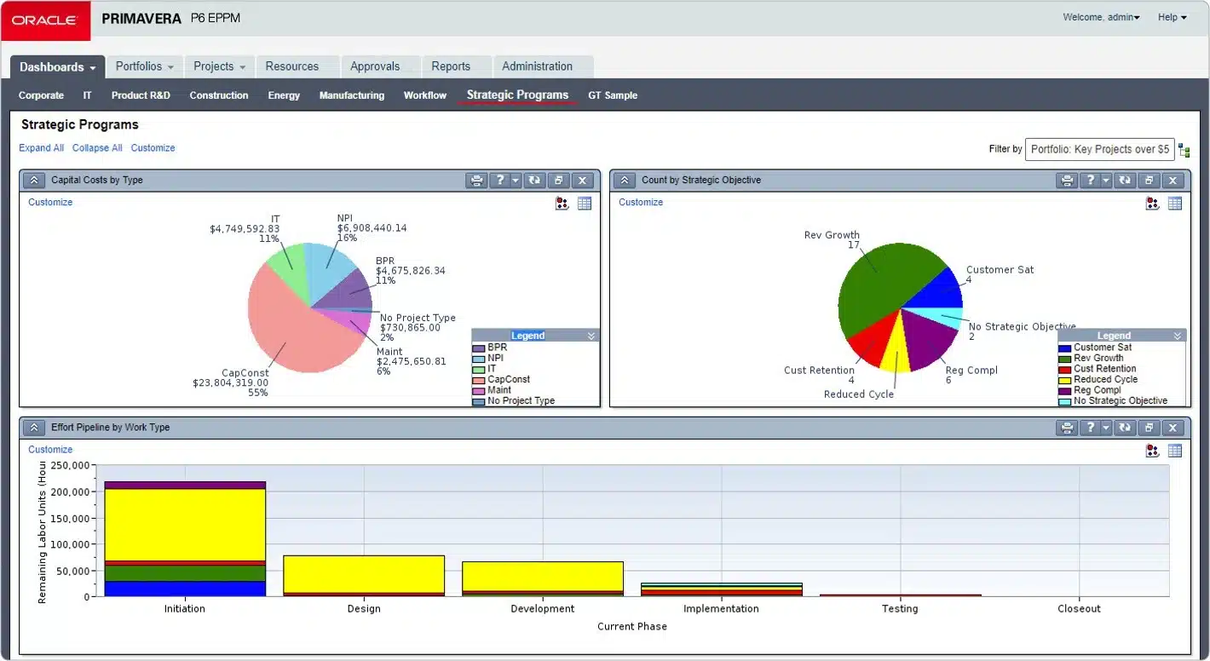Click the Rev Growth legend color swatch

coord(1065,359)
